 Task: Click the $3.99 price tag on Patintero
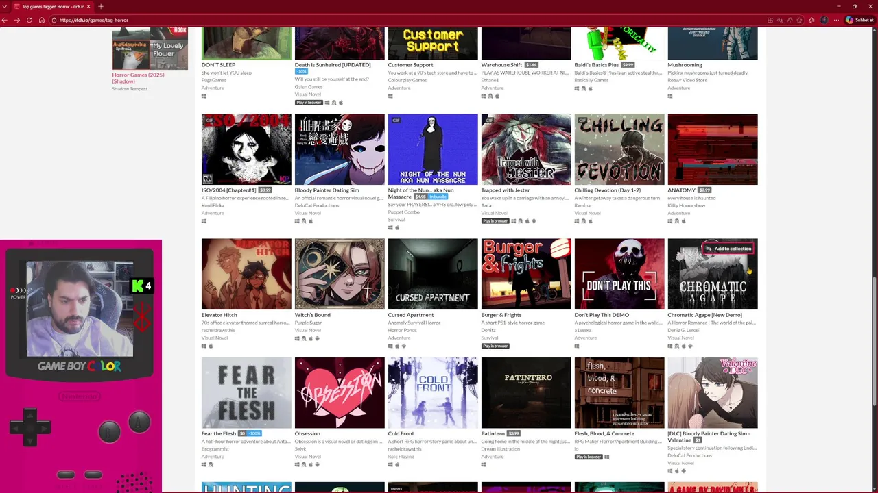click(x=514, y=433)
